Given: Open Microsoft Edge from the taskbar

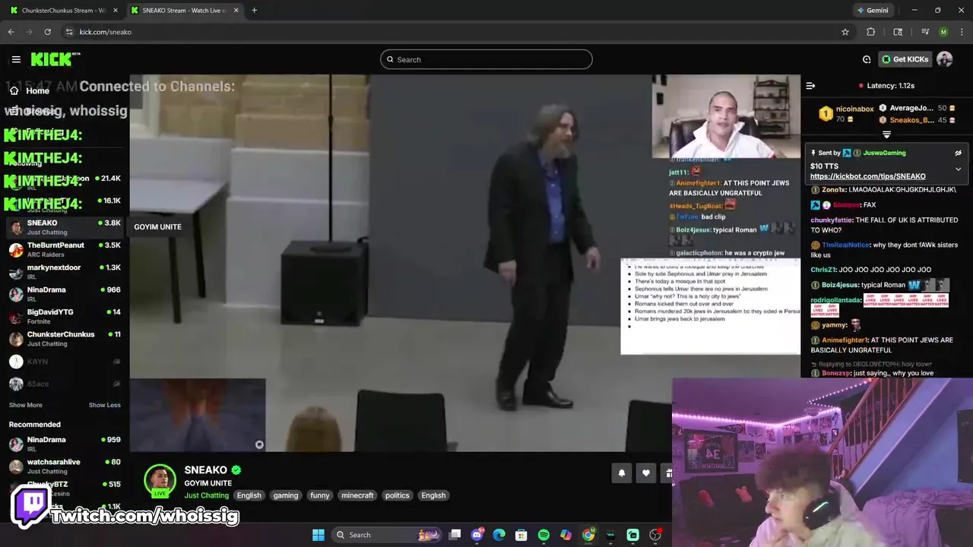Looking at the screenshot, I should [499, 535].
